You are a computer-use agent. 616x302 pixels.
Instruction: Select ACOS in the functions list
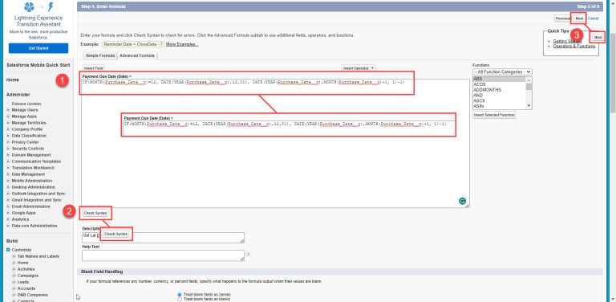pyautogui.click(x=500, y=84)
